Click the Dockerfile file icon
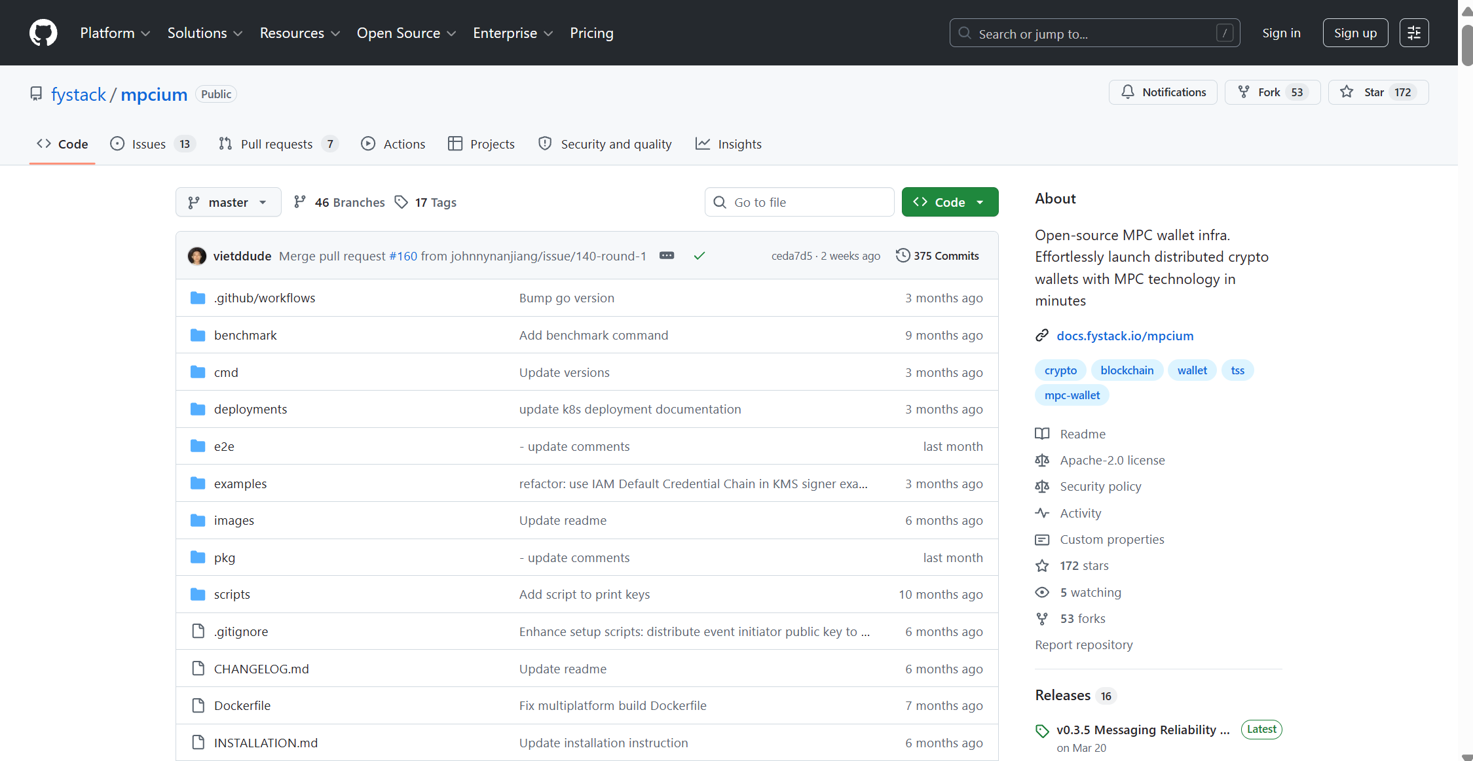 point(198,706)
